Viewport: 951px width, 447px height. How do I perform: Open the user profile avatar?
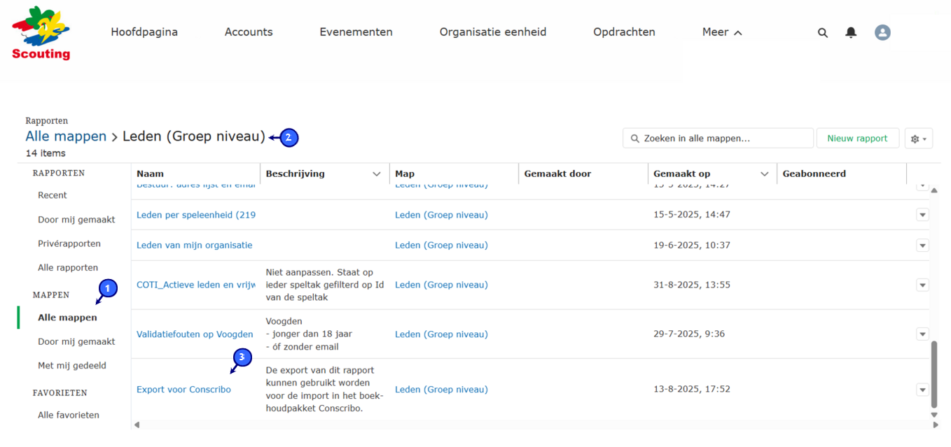pos(882,32)
